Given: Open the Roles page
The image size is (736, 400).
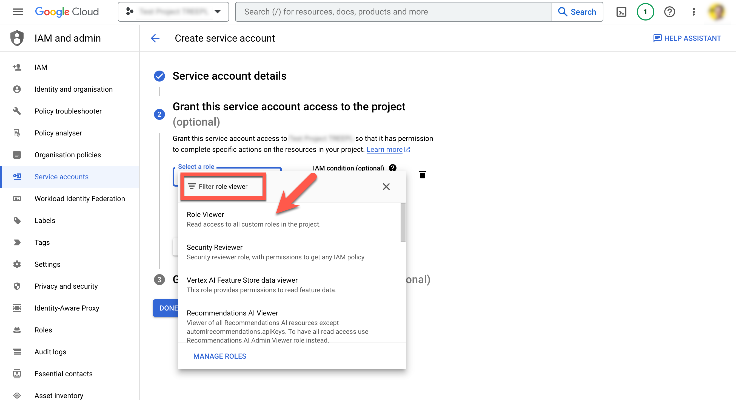Looking at the screenshot, I should 70,330.
